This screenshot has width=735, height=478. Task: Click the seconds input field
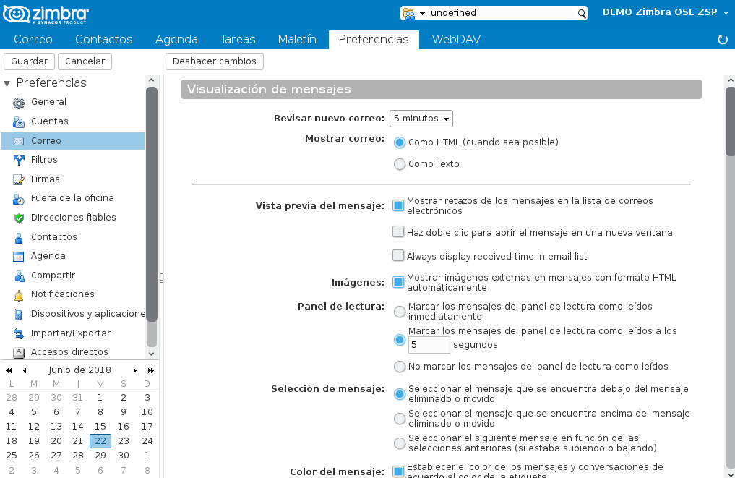coord(429,345)
